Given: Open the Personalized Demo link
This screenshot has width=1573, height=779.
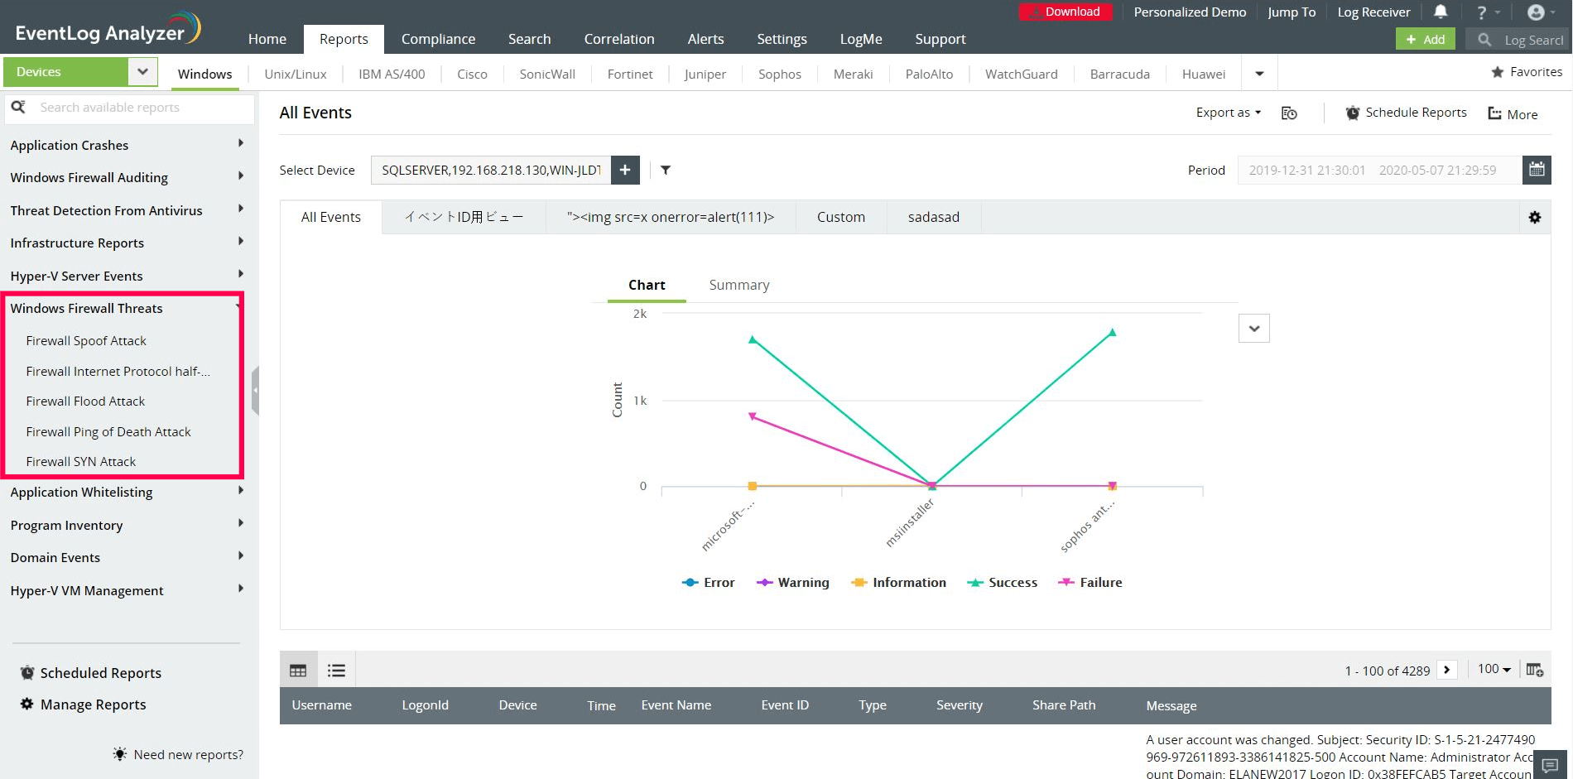Looking at the screenshot, I should tap(1190, 12).
